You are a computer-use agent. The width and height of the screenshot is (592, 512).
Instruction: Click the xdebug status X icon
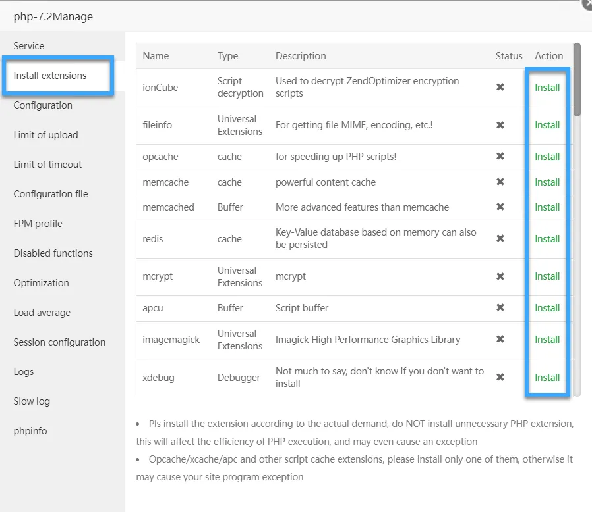(500, 377)
